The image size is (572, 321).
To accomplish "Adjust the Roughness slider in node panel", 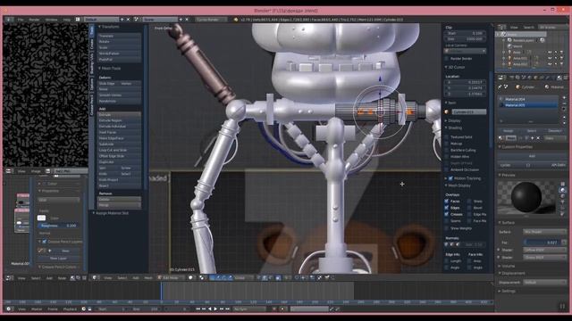I will pos(58,226).
